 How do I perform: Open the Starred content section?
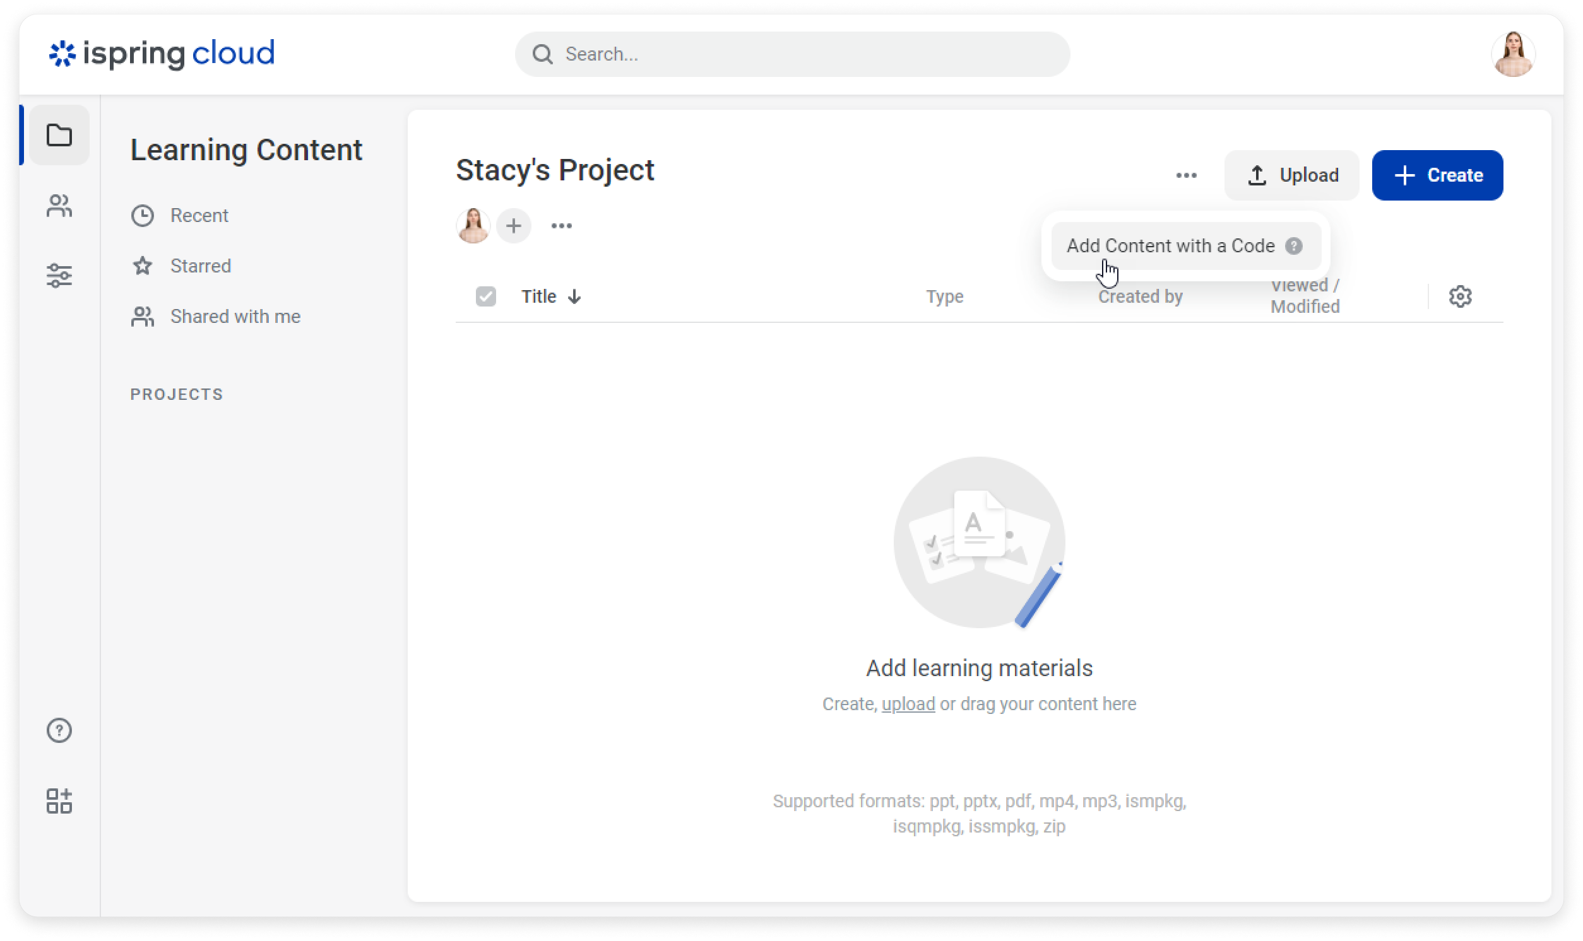click(201, 266)
